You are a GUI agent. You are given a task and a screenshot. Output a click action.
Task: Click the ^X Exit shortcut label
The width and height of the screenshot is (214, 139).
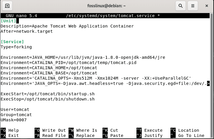[x=10, y=136]
